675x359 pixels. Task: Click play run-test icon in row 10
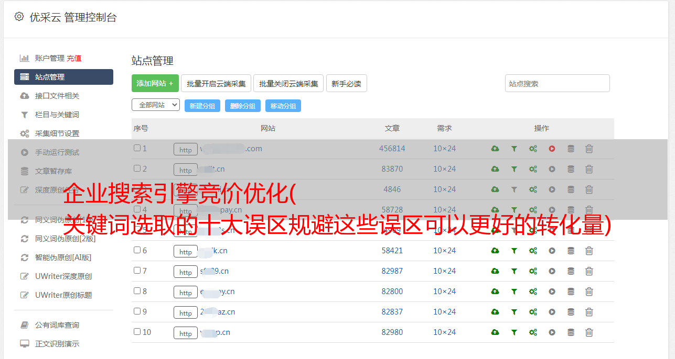(552, 332)
